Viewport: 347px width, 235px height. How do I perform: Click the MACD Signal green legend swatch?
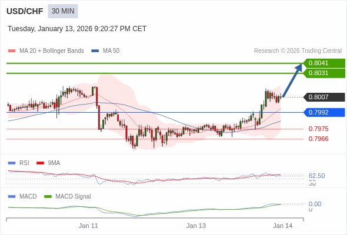click(48, 197)
